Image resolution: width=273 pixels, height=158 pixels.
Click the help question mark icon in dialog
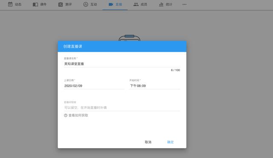(66, 115)
